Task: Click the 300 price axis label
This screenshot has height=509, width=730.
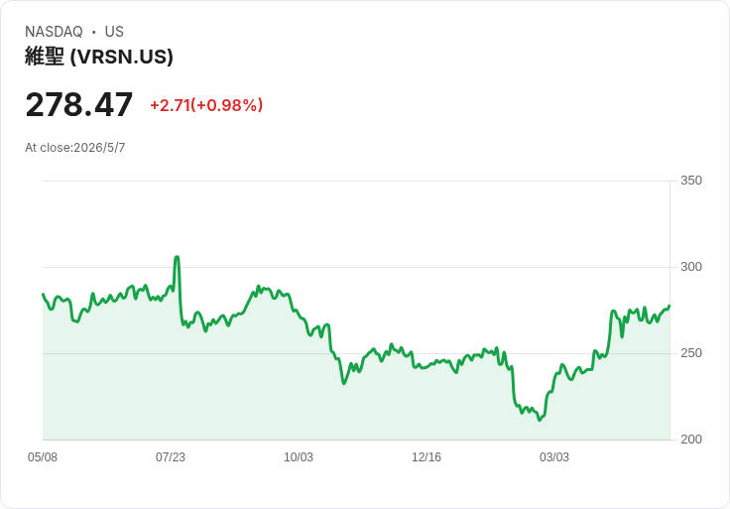Action: [x=691, y=267]
